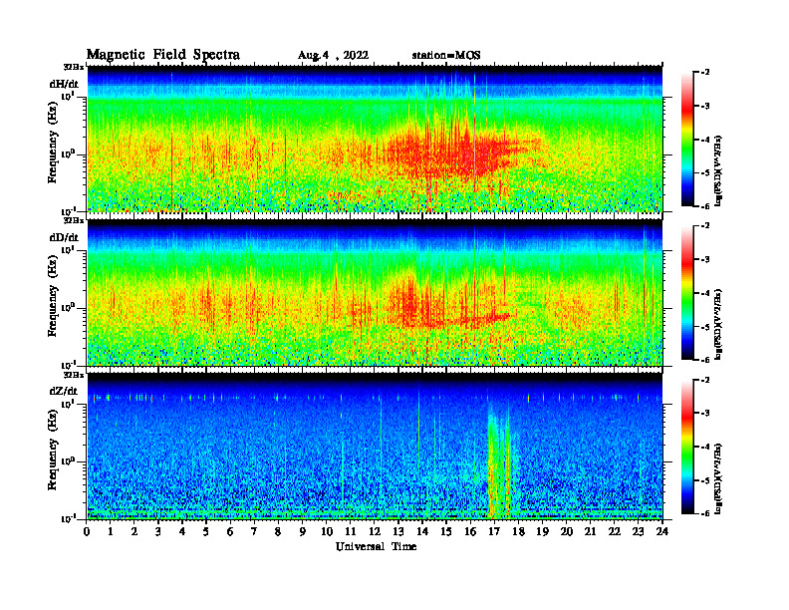This screenshot has height=610, width=789.
Task: Click time tick label 3 on the x-axis
Action: pyautogui.click(x=159, y=532)
